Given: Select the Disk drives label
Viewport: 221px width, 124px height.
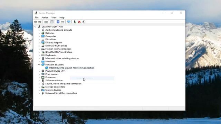Looking at the screenshot, I should click(51, 39).
